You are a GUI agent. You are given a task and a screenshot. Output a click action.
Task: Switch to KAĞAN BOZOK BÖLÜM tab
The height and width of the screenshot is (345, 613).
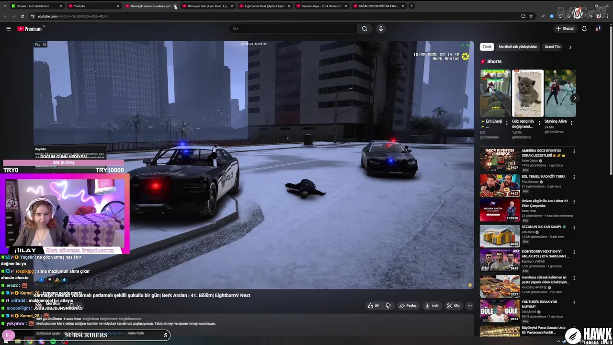tap(378, 6)
